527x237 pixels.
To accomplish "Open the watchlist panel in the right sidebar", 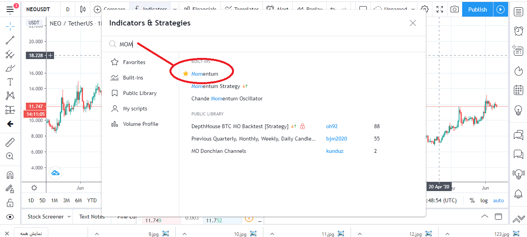I will click(x=518, y=12).
